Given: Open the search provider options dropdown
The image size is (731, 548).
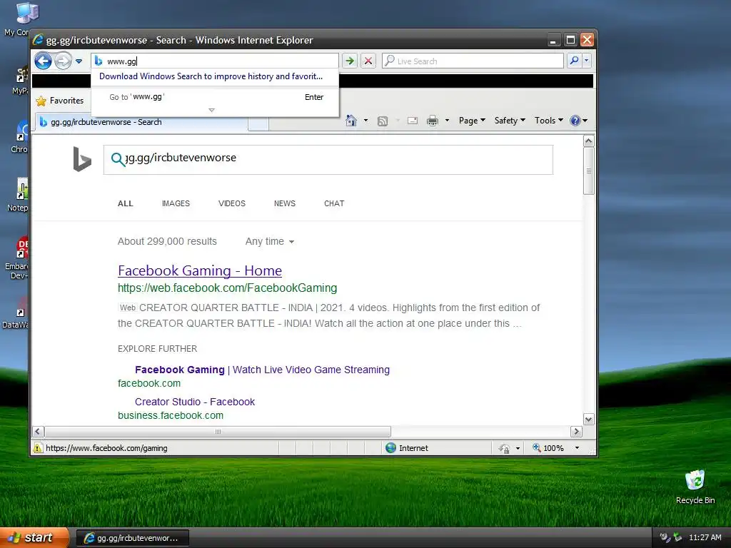Looking at the screenshot, I should point(587,61).
